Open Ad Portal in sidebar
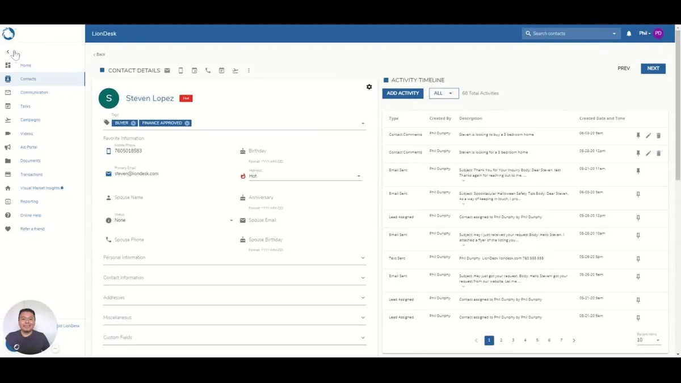Viewport: 681px width, 383px height. (28, 147)
